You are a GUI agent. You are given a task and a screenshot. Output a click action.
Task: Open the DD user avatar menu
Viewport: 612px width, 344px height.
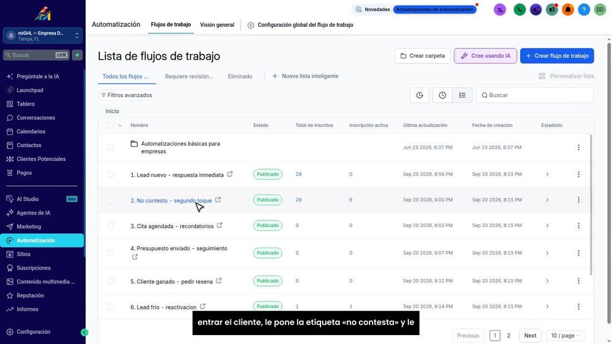[600, 9]
